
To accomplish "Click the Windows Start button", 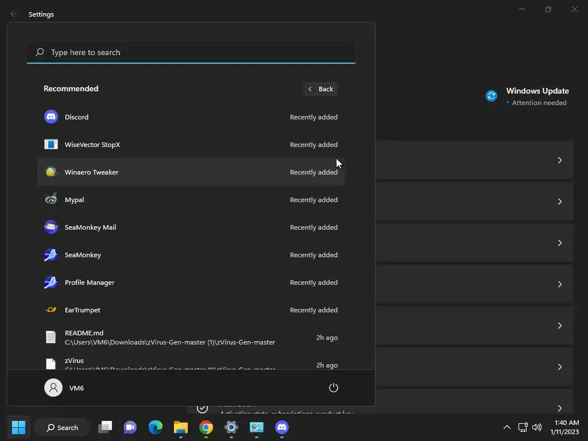I will click(x=18, y=427).
